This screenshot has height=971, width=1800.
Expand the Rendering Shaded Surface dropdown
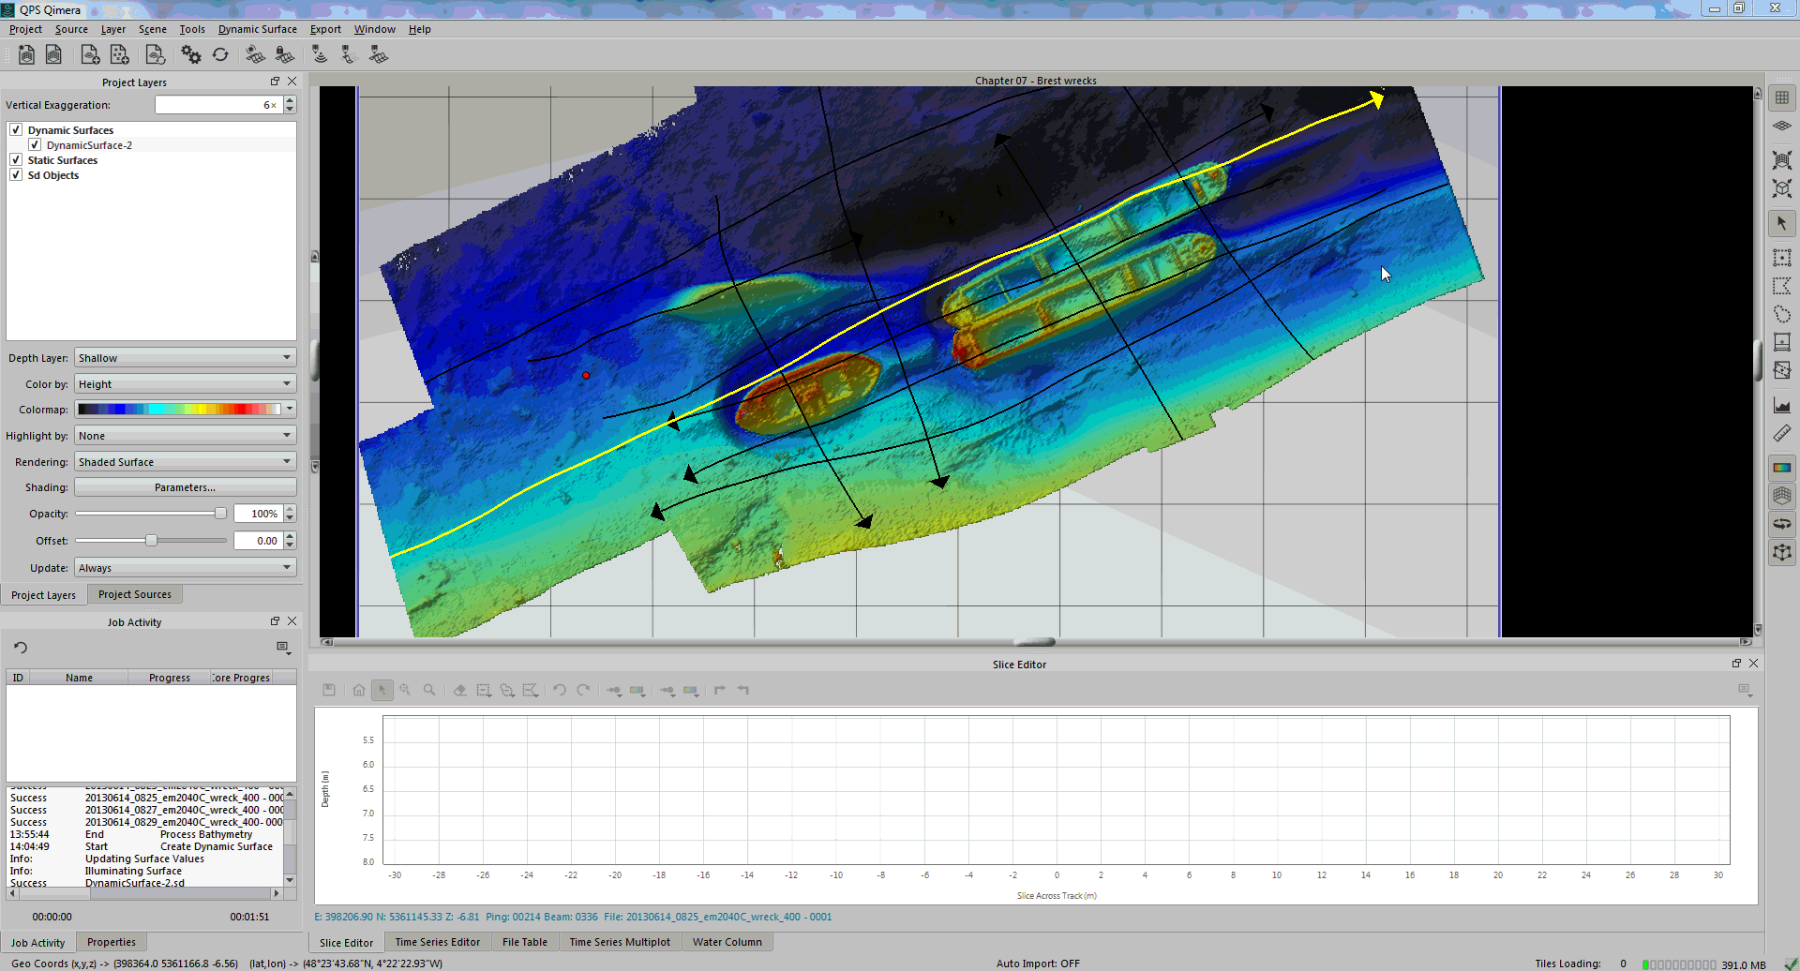[x=185, y=462]
